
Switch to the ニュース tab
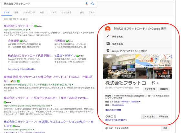tap(53, 12)
